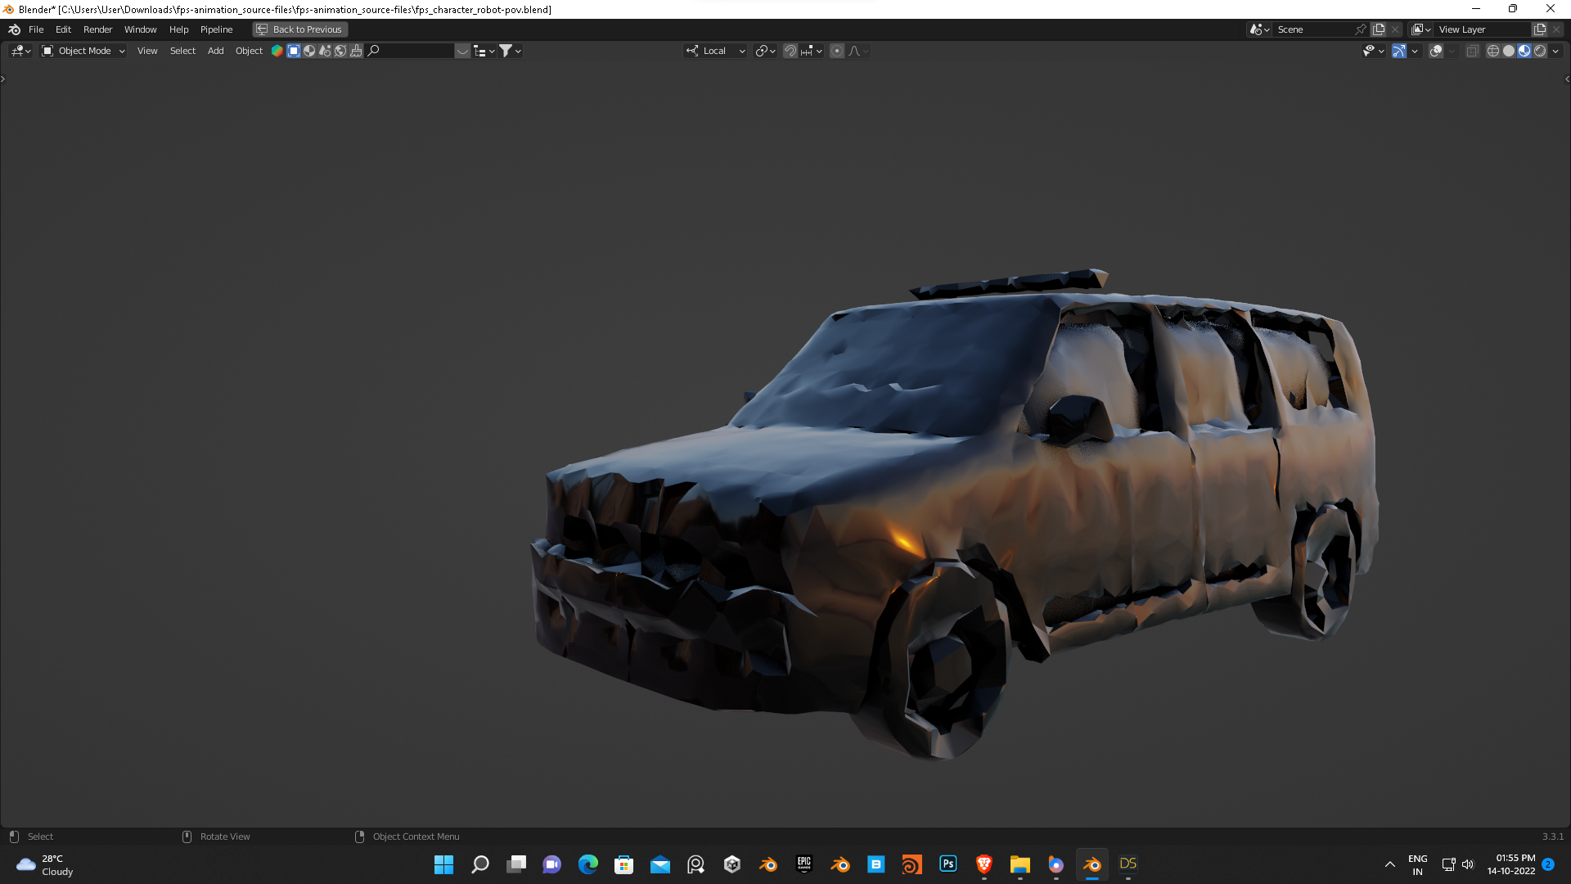Toggle snapping with the magnet icon
Viewport: 1571px width, 884px height.
coord(790,51)
